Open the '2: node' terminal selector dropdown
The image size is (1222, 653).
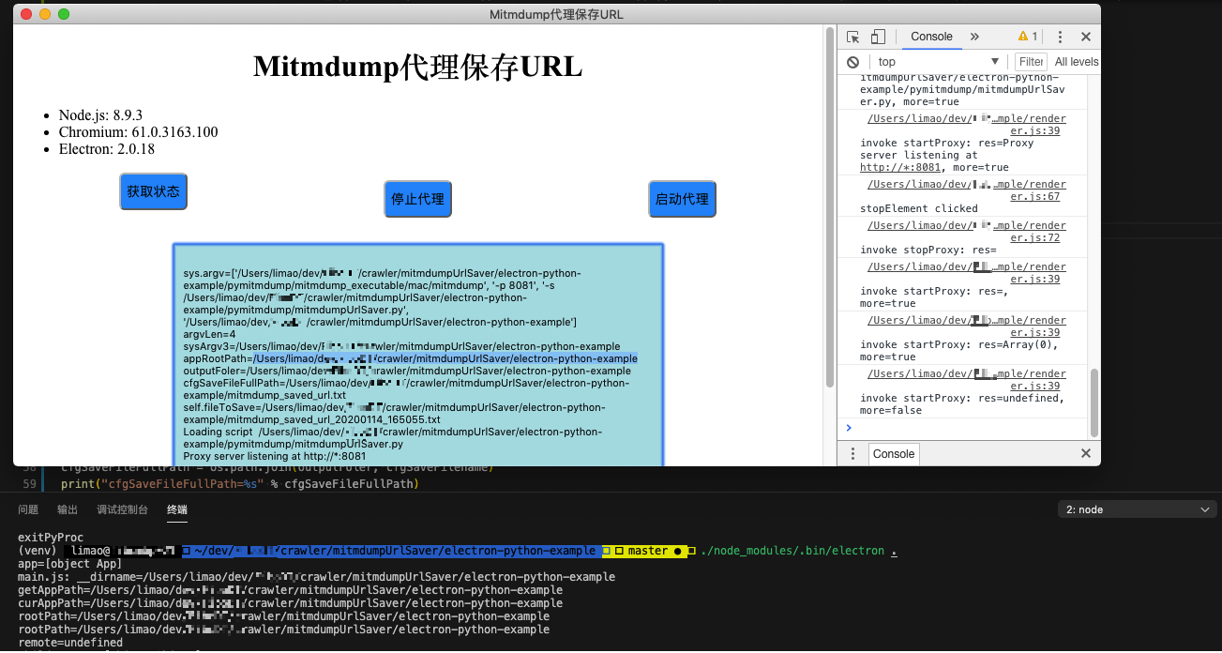coord(1138,509)
